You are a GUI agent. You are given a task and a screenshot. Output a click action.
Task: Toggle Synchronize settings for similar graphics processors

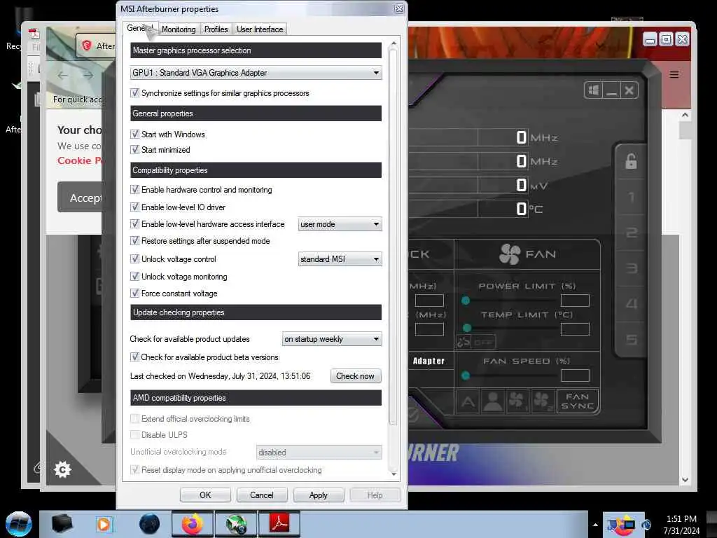[134, 93]
